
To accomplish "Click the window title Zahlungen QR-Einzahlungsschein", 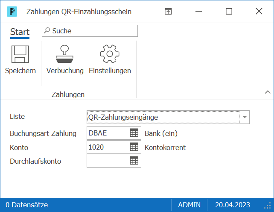I will tap(79, 12).
